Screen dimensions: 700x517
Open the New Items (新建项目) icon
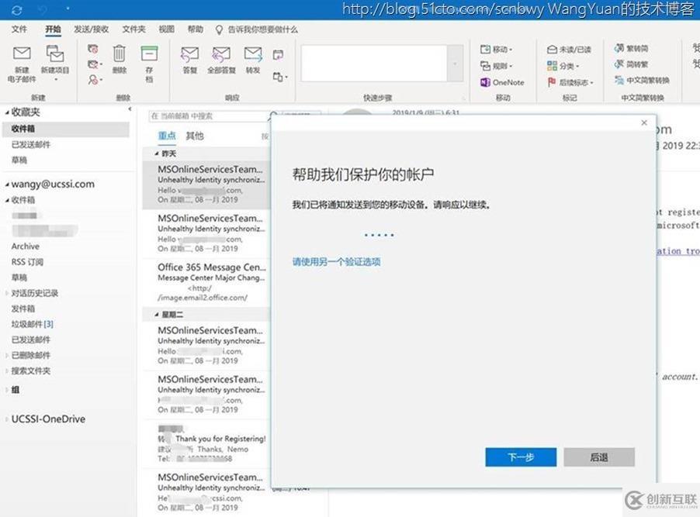tap(55, 53)
